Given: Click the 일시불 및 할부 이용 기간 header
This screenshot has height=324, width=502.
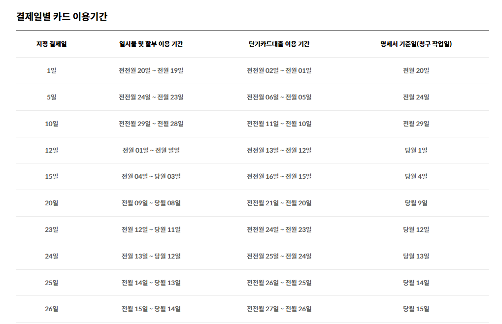Looking at the screenshot, I should pos(151,44).
